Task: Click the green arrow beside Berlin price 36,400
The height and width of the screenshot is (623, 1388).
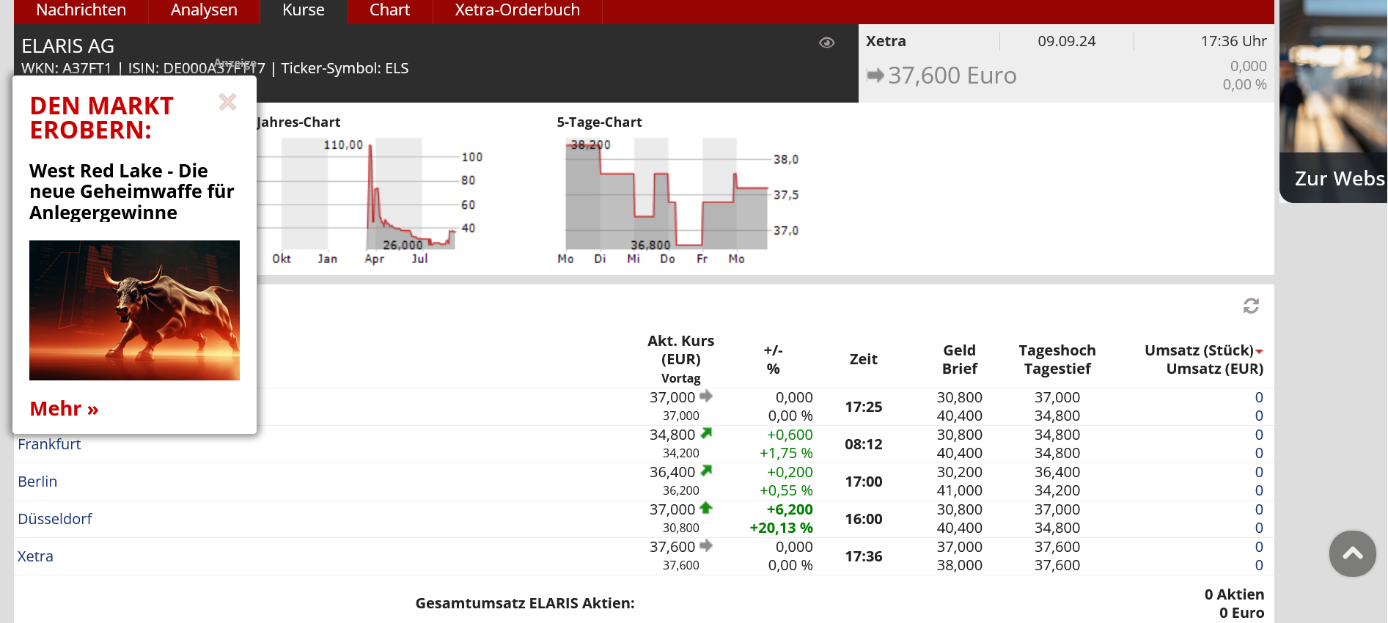Action: pos(706,471)
